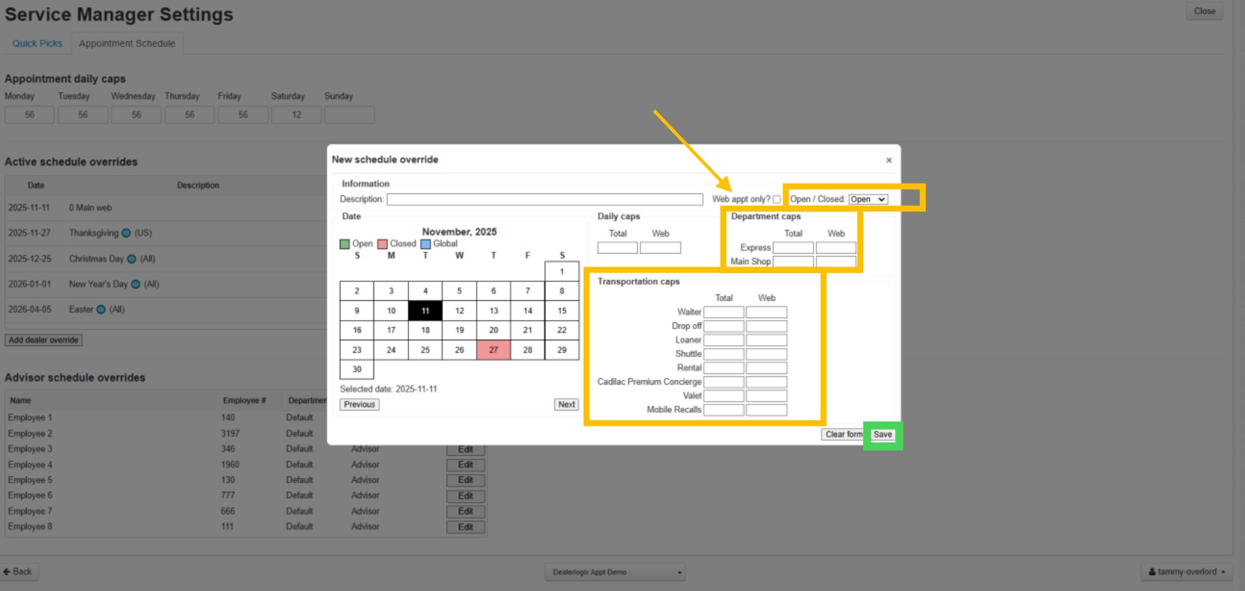Click the Selected date 2025-11-11 text

pos(388,389)
